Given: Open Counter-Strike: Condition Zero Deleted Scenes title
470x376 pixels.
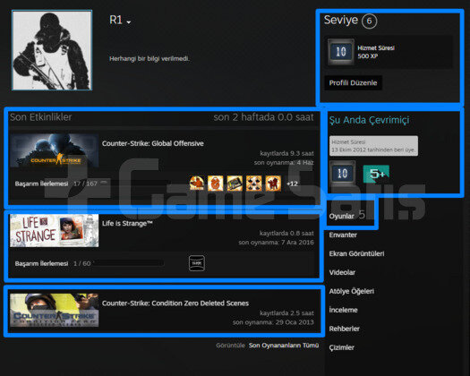Looking at the screenshot, I should [175, 303].
